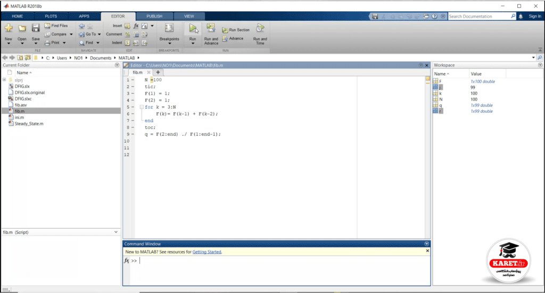Switch to the HOME tab
This screenshot has height=293, width=545.
(18, 16)
